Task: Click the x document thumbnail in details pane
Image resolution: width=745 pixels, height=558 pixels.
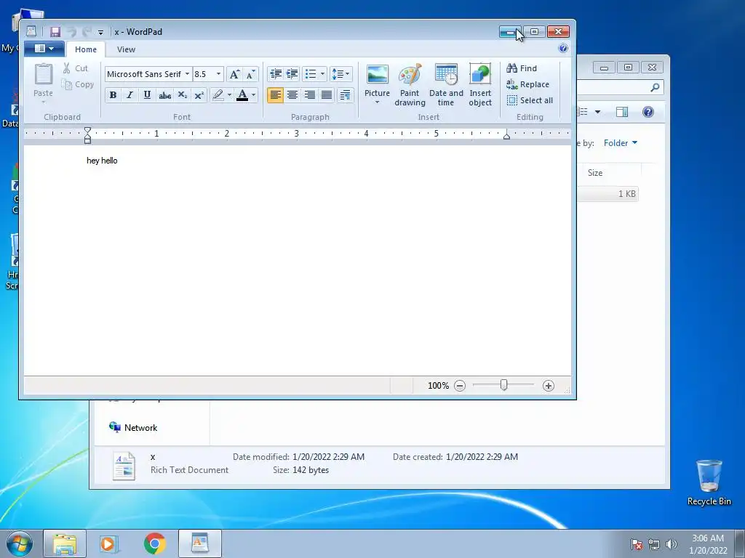Action: coord(124,466)
